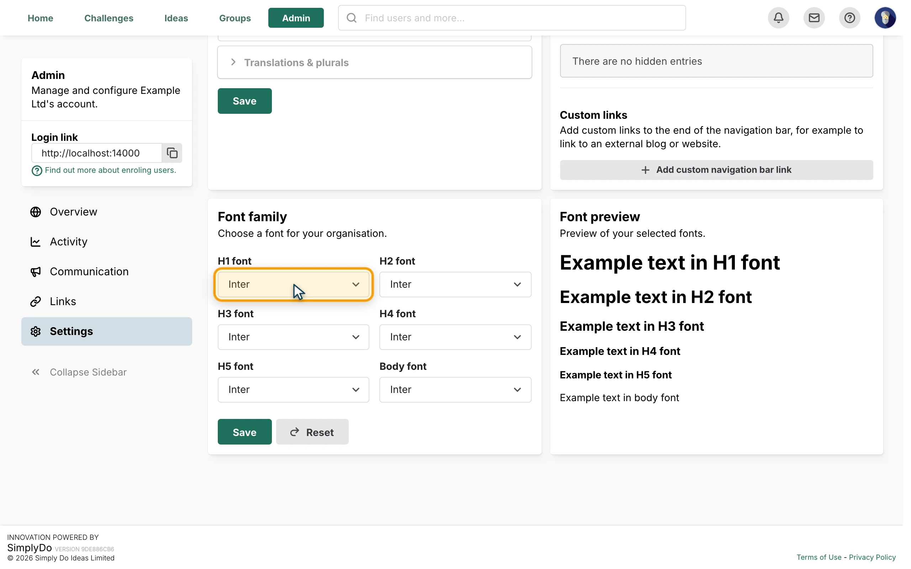Screen dimensions: 911x569
Task: Go to the Groups tab
Action: [235, 18]
